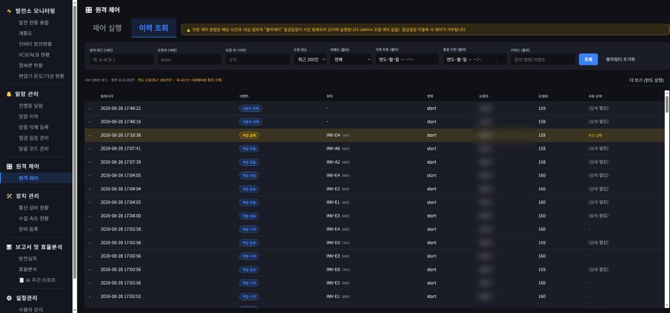Image resolution: width=670 pixels, height=313 pixels.
Task: Expand the row for INV-A6 at 17:07:41
Action: (90, 149)
